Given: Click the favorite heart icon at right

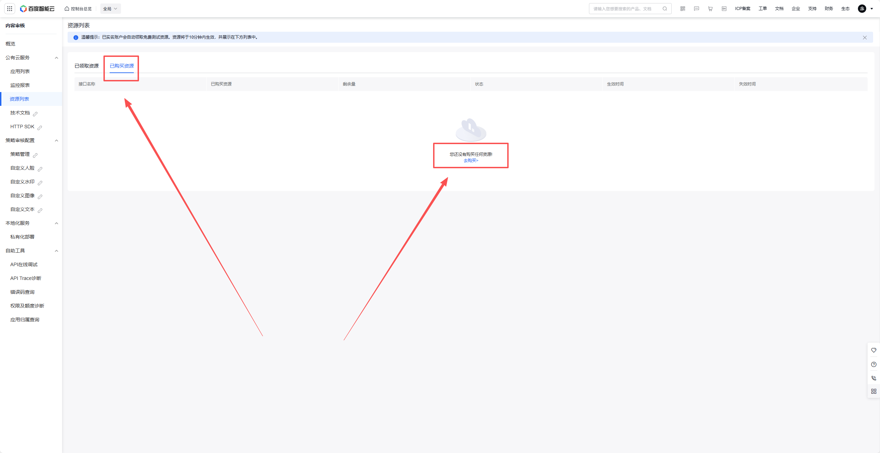Looking at the screenshot, I should pos(873,350).
